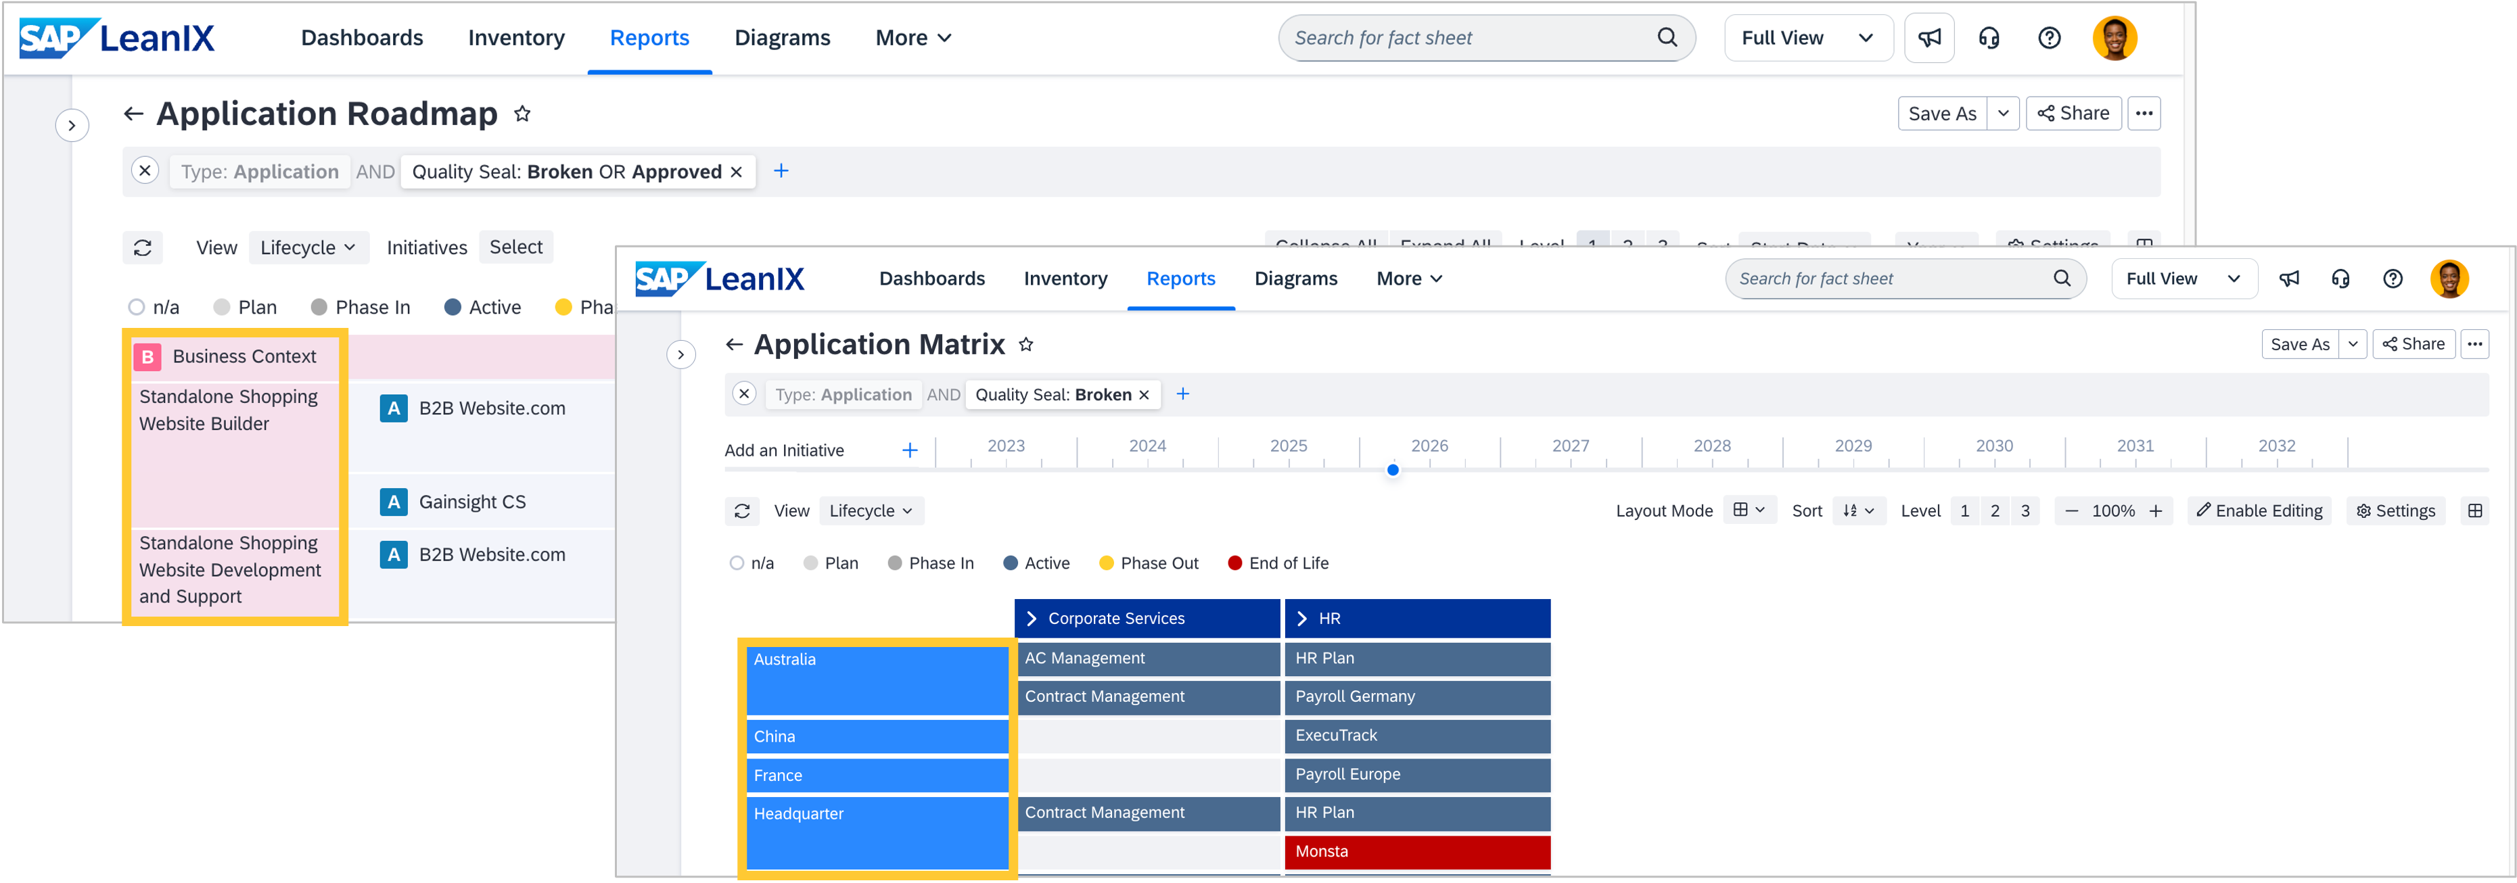Open the announcements megaphone icon in Matrix header
2517x883 pixels.
[x=2289, y=279]
